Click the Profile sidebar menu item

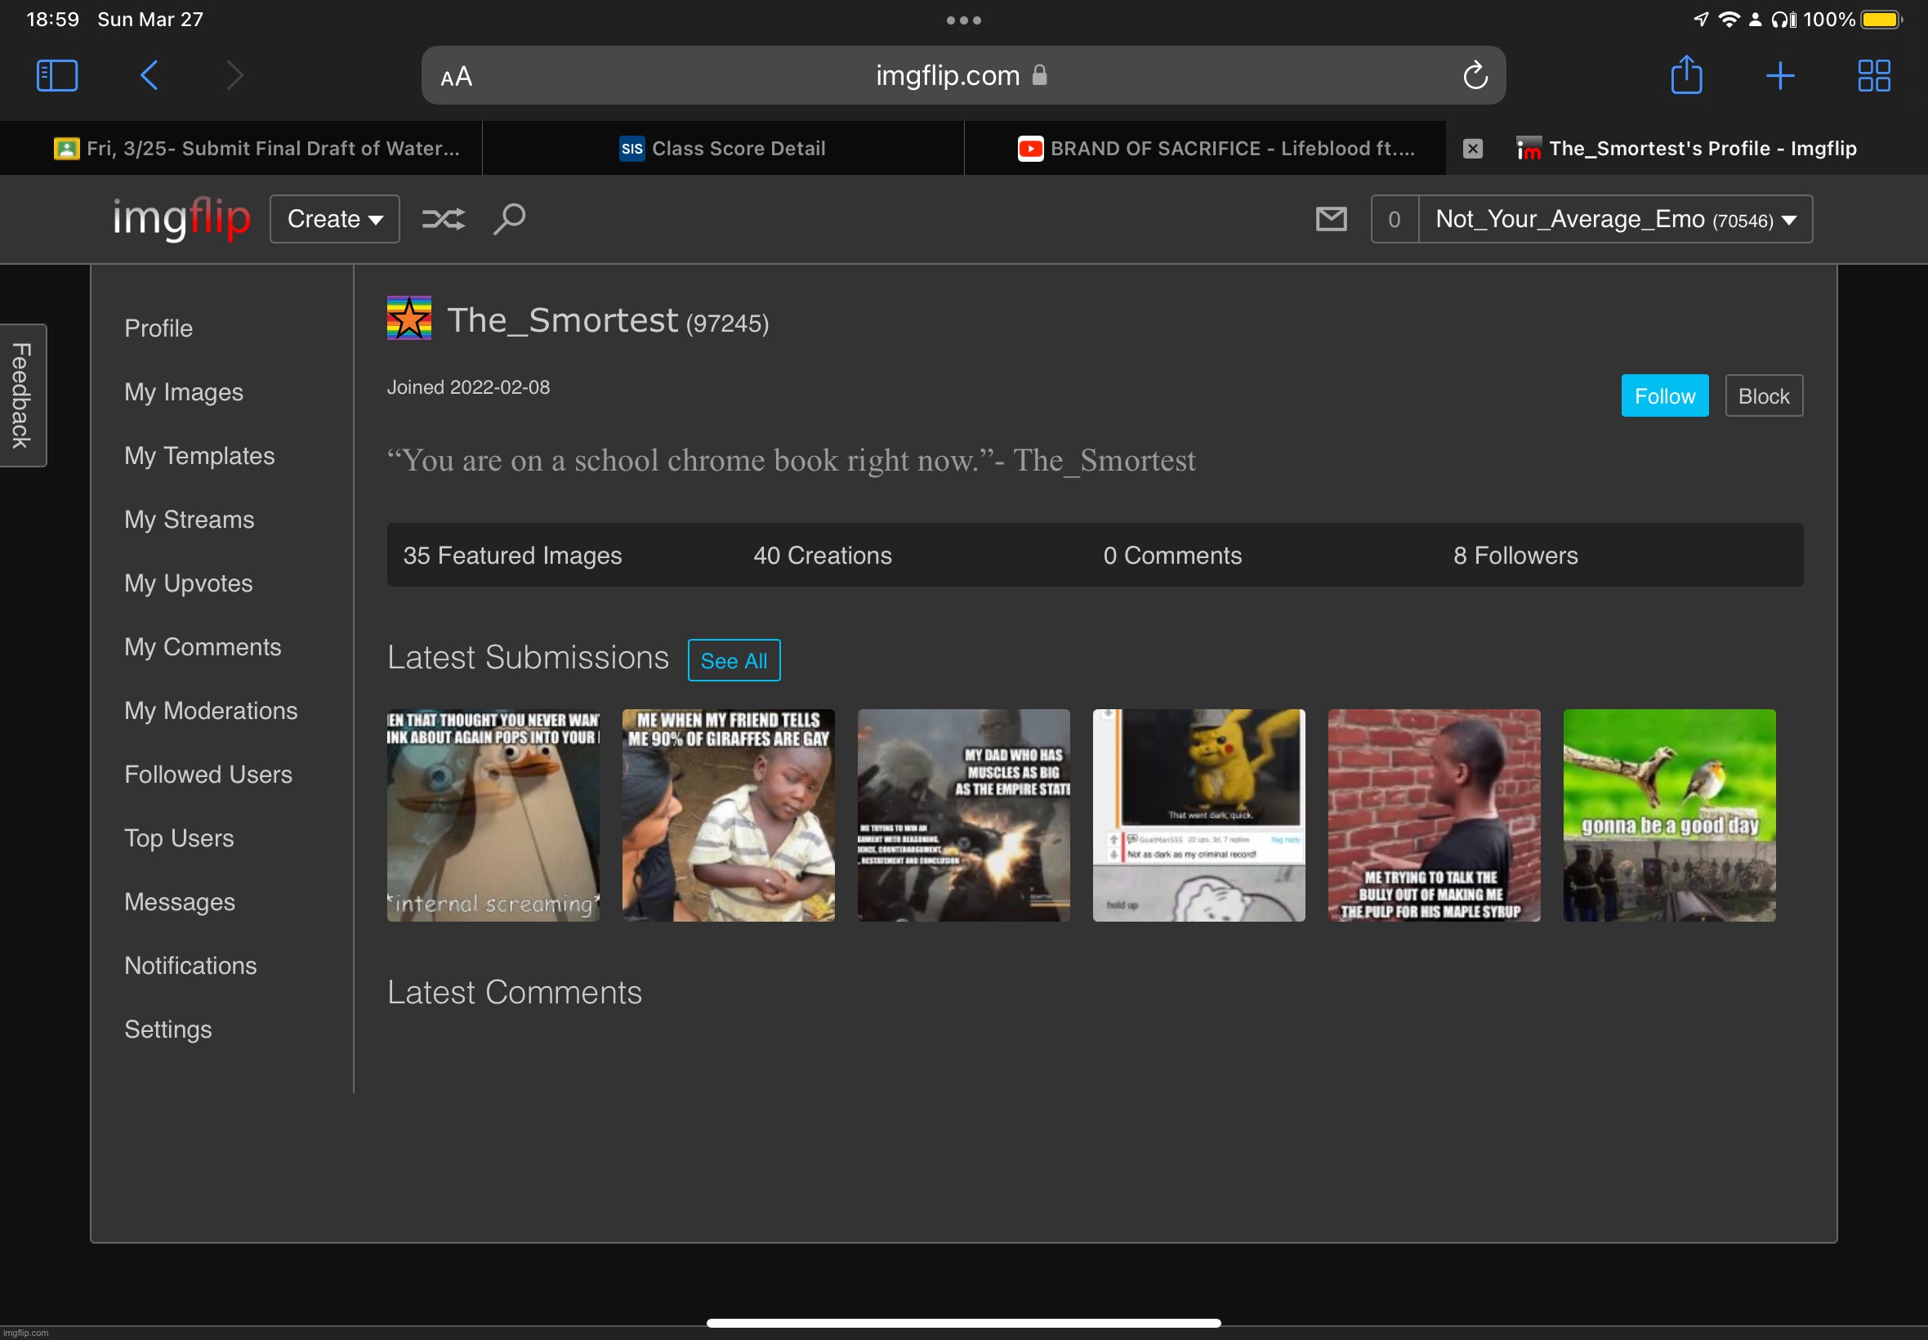[x=158, y=327]
